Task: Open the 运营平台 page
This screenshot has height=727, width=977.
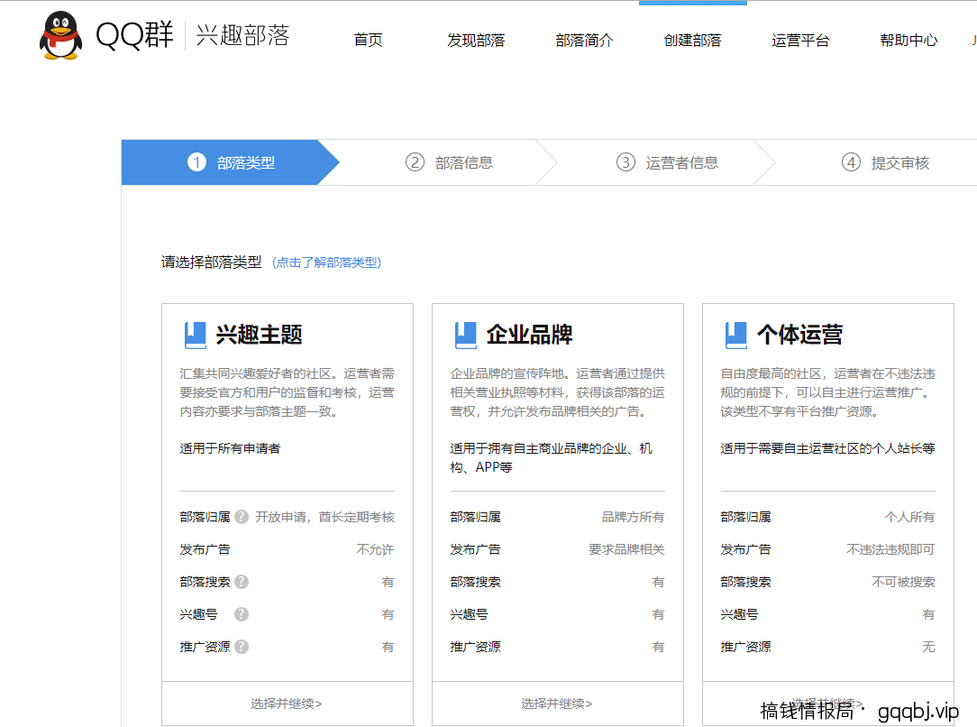Action: (x=800, y=40)
